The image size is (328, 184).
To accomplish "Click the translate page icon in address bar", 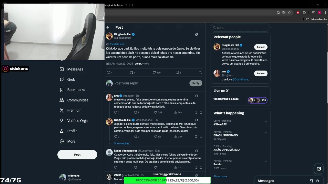I will point(284,13).
